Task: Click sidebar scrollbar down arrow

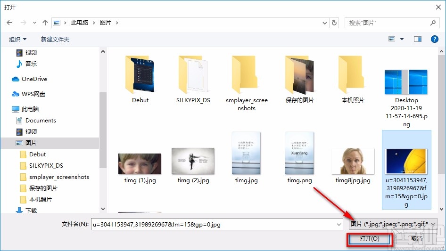Action: (103, 209)
